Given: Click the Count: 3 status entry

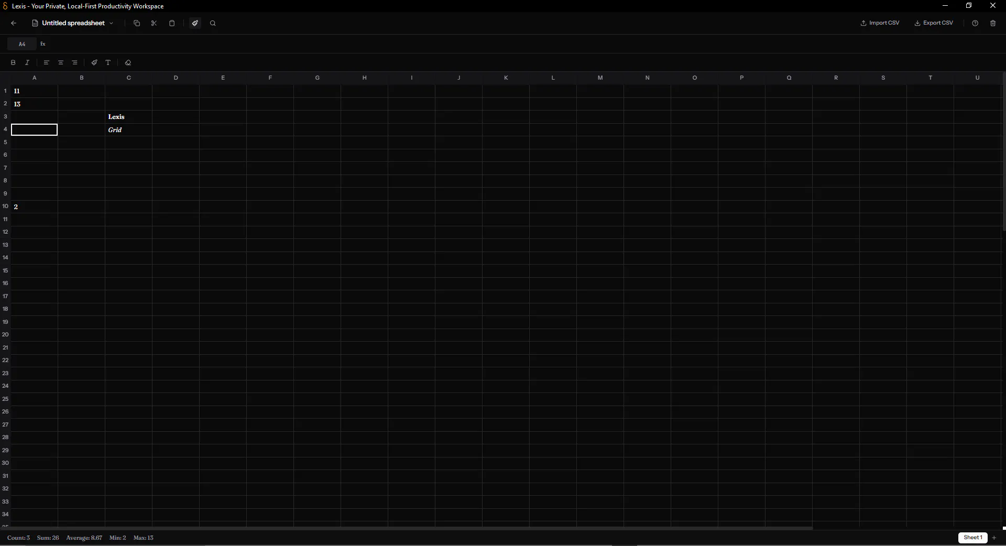Looking at the screenshot, I should click(x=18, y=538).
